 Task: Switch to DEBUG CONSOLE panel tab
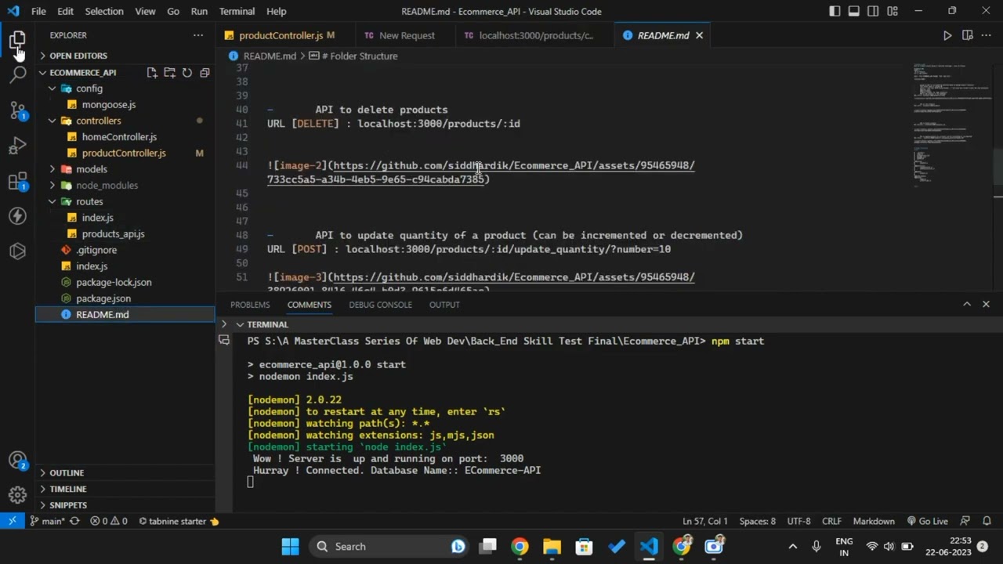point(380,305)
